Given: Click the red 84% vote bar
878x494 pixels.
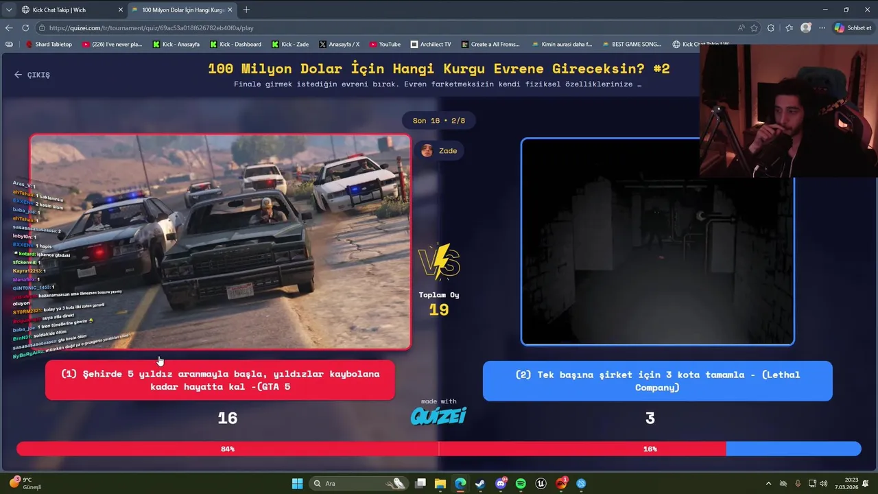Looking at the screenshot, I should 371,449.
